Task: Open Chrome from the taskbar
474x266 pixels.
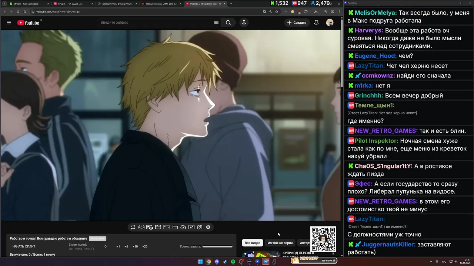Action: (x=208, y=262)
